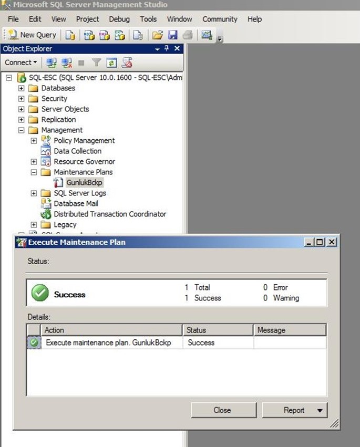The width and height of the screenshot is (360, 447).
Task: Click the rightmost Object Explorer toolbar icon
Action: tap(127, 63)
